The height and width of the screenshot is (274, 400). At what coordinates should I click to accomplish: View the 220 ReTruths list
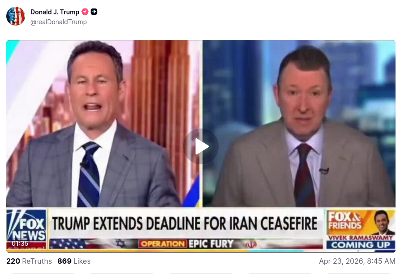[29, 261]
